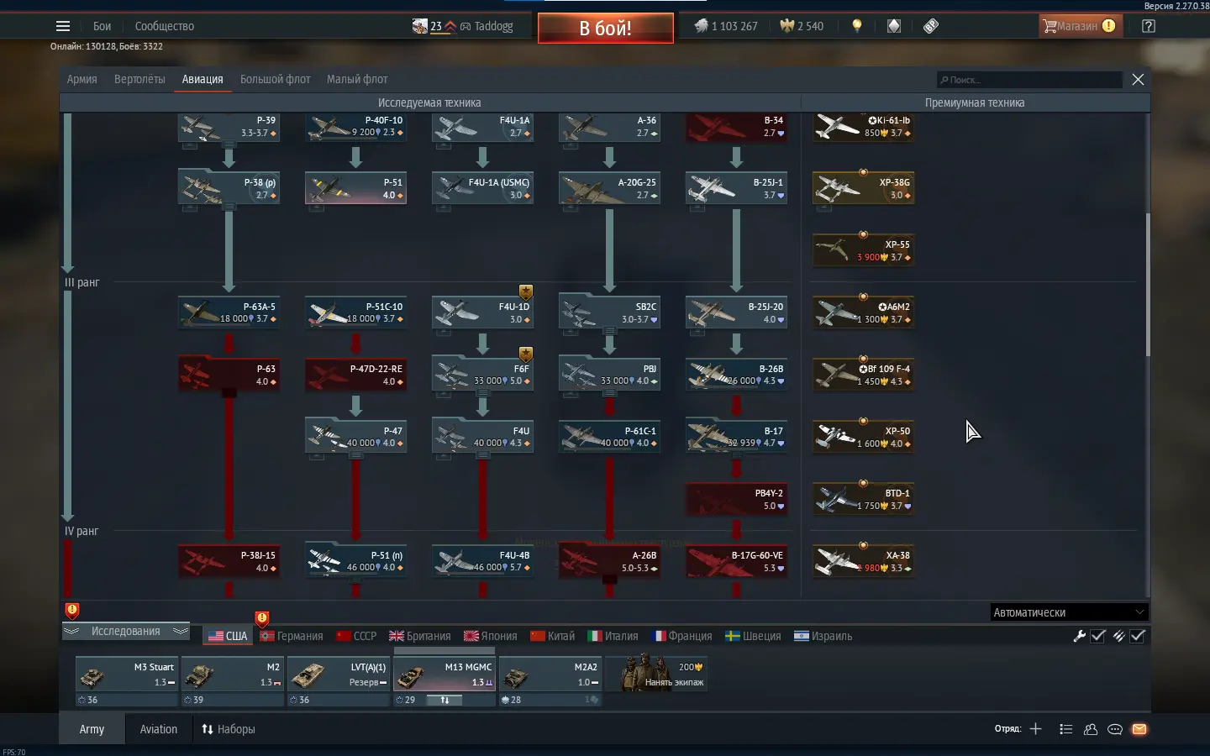The image size is (1210, 756).
Task: Open the inventory items icon
Action: (894, 26)
